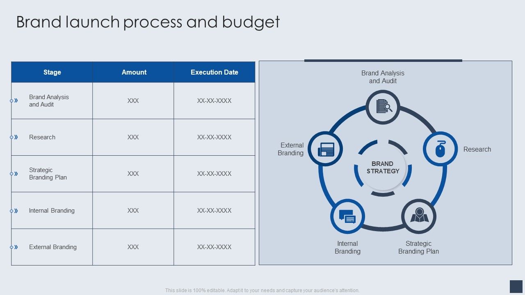Click the XXX amount in Research row

(133, 137)
